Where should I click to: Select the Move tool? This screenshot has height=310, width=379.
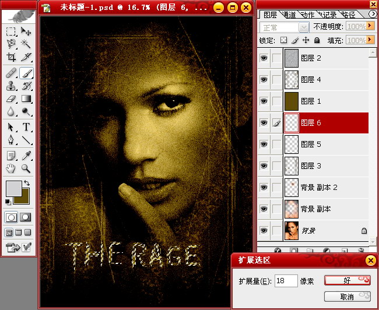(26, 31)
